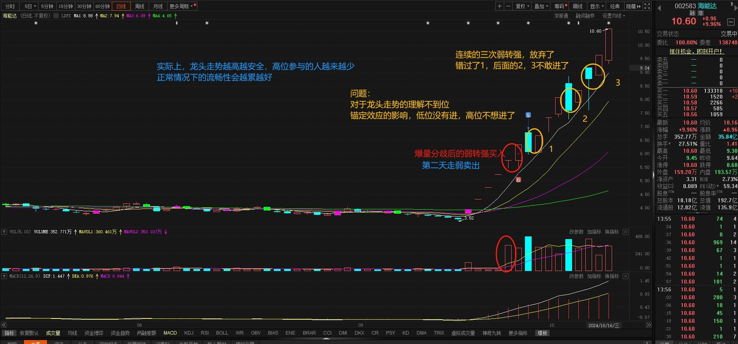Close the VOL indicator panel
Viewport: 738px width, 344px height.
[626, 232]
